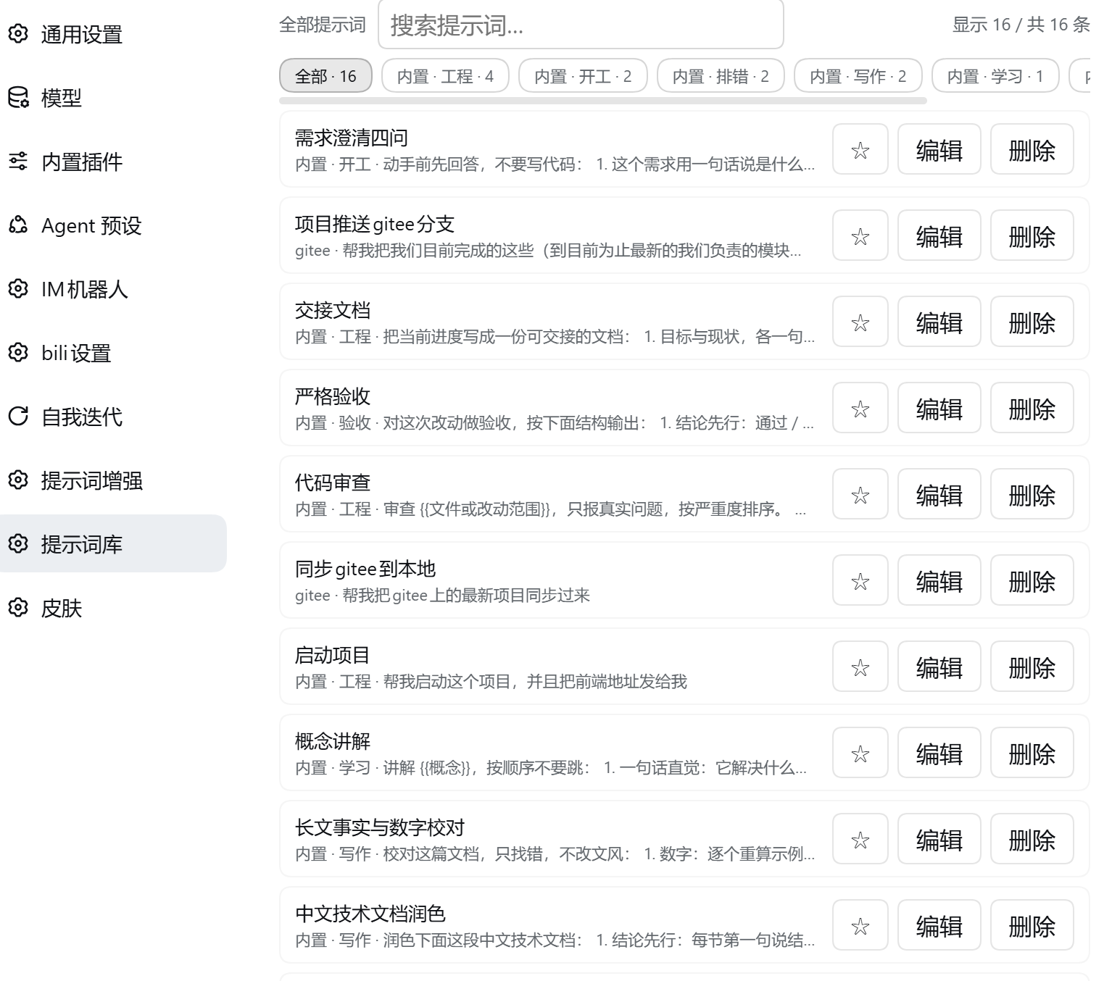Filter by 内置 · 写作 · 2
Viewport: 1112px width, 981px height.
(858, 76)
